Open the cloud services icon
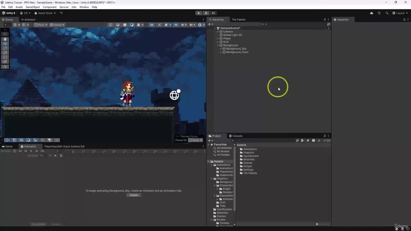 coord(372,13)
